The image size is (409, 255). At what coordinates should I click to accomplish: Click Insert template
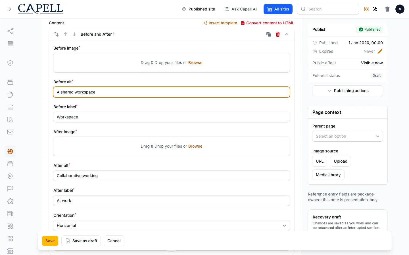(x=220, y=23)
